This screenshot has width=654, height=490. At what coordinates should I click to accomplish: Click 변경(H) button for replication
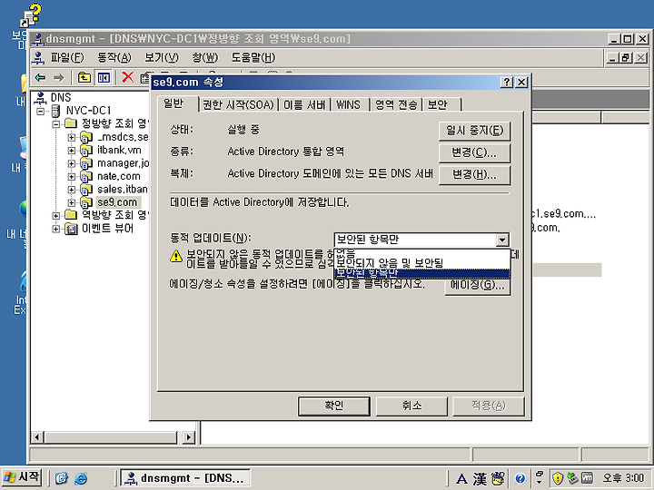(475, 175)
